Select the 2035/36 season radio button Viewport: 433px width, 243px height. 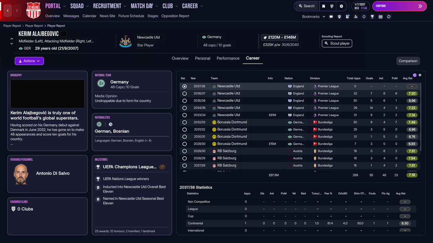coord(184,101)
